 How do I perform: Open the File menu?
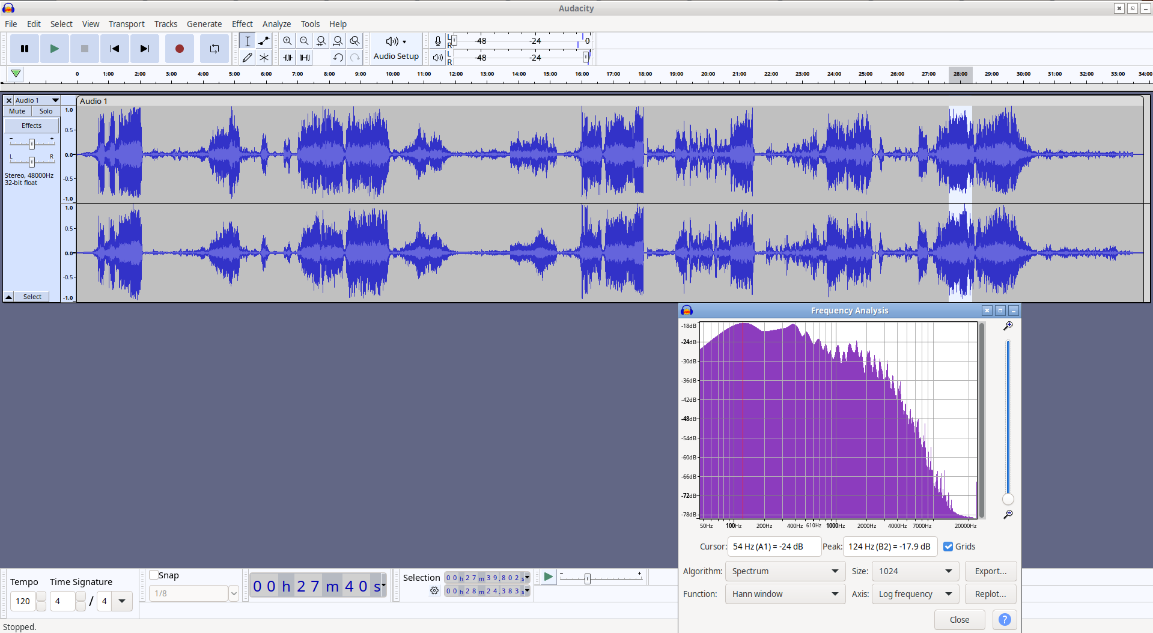coord(11,24)
